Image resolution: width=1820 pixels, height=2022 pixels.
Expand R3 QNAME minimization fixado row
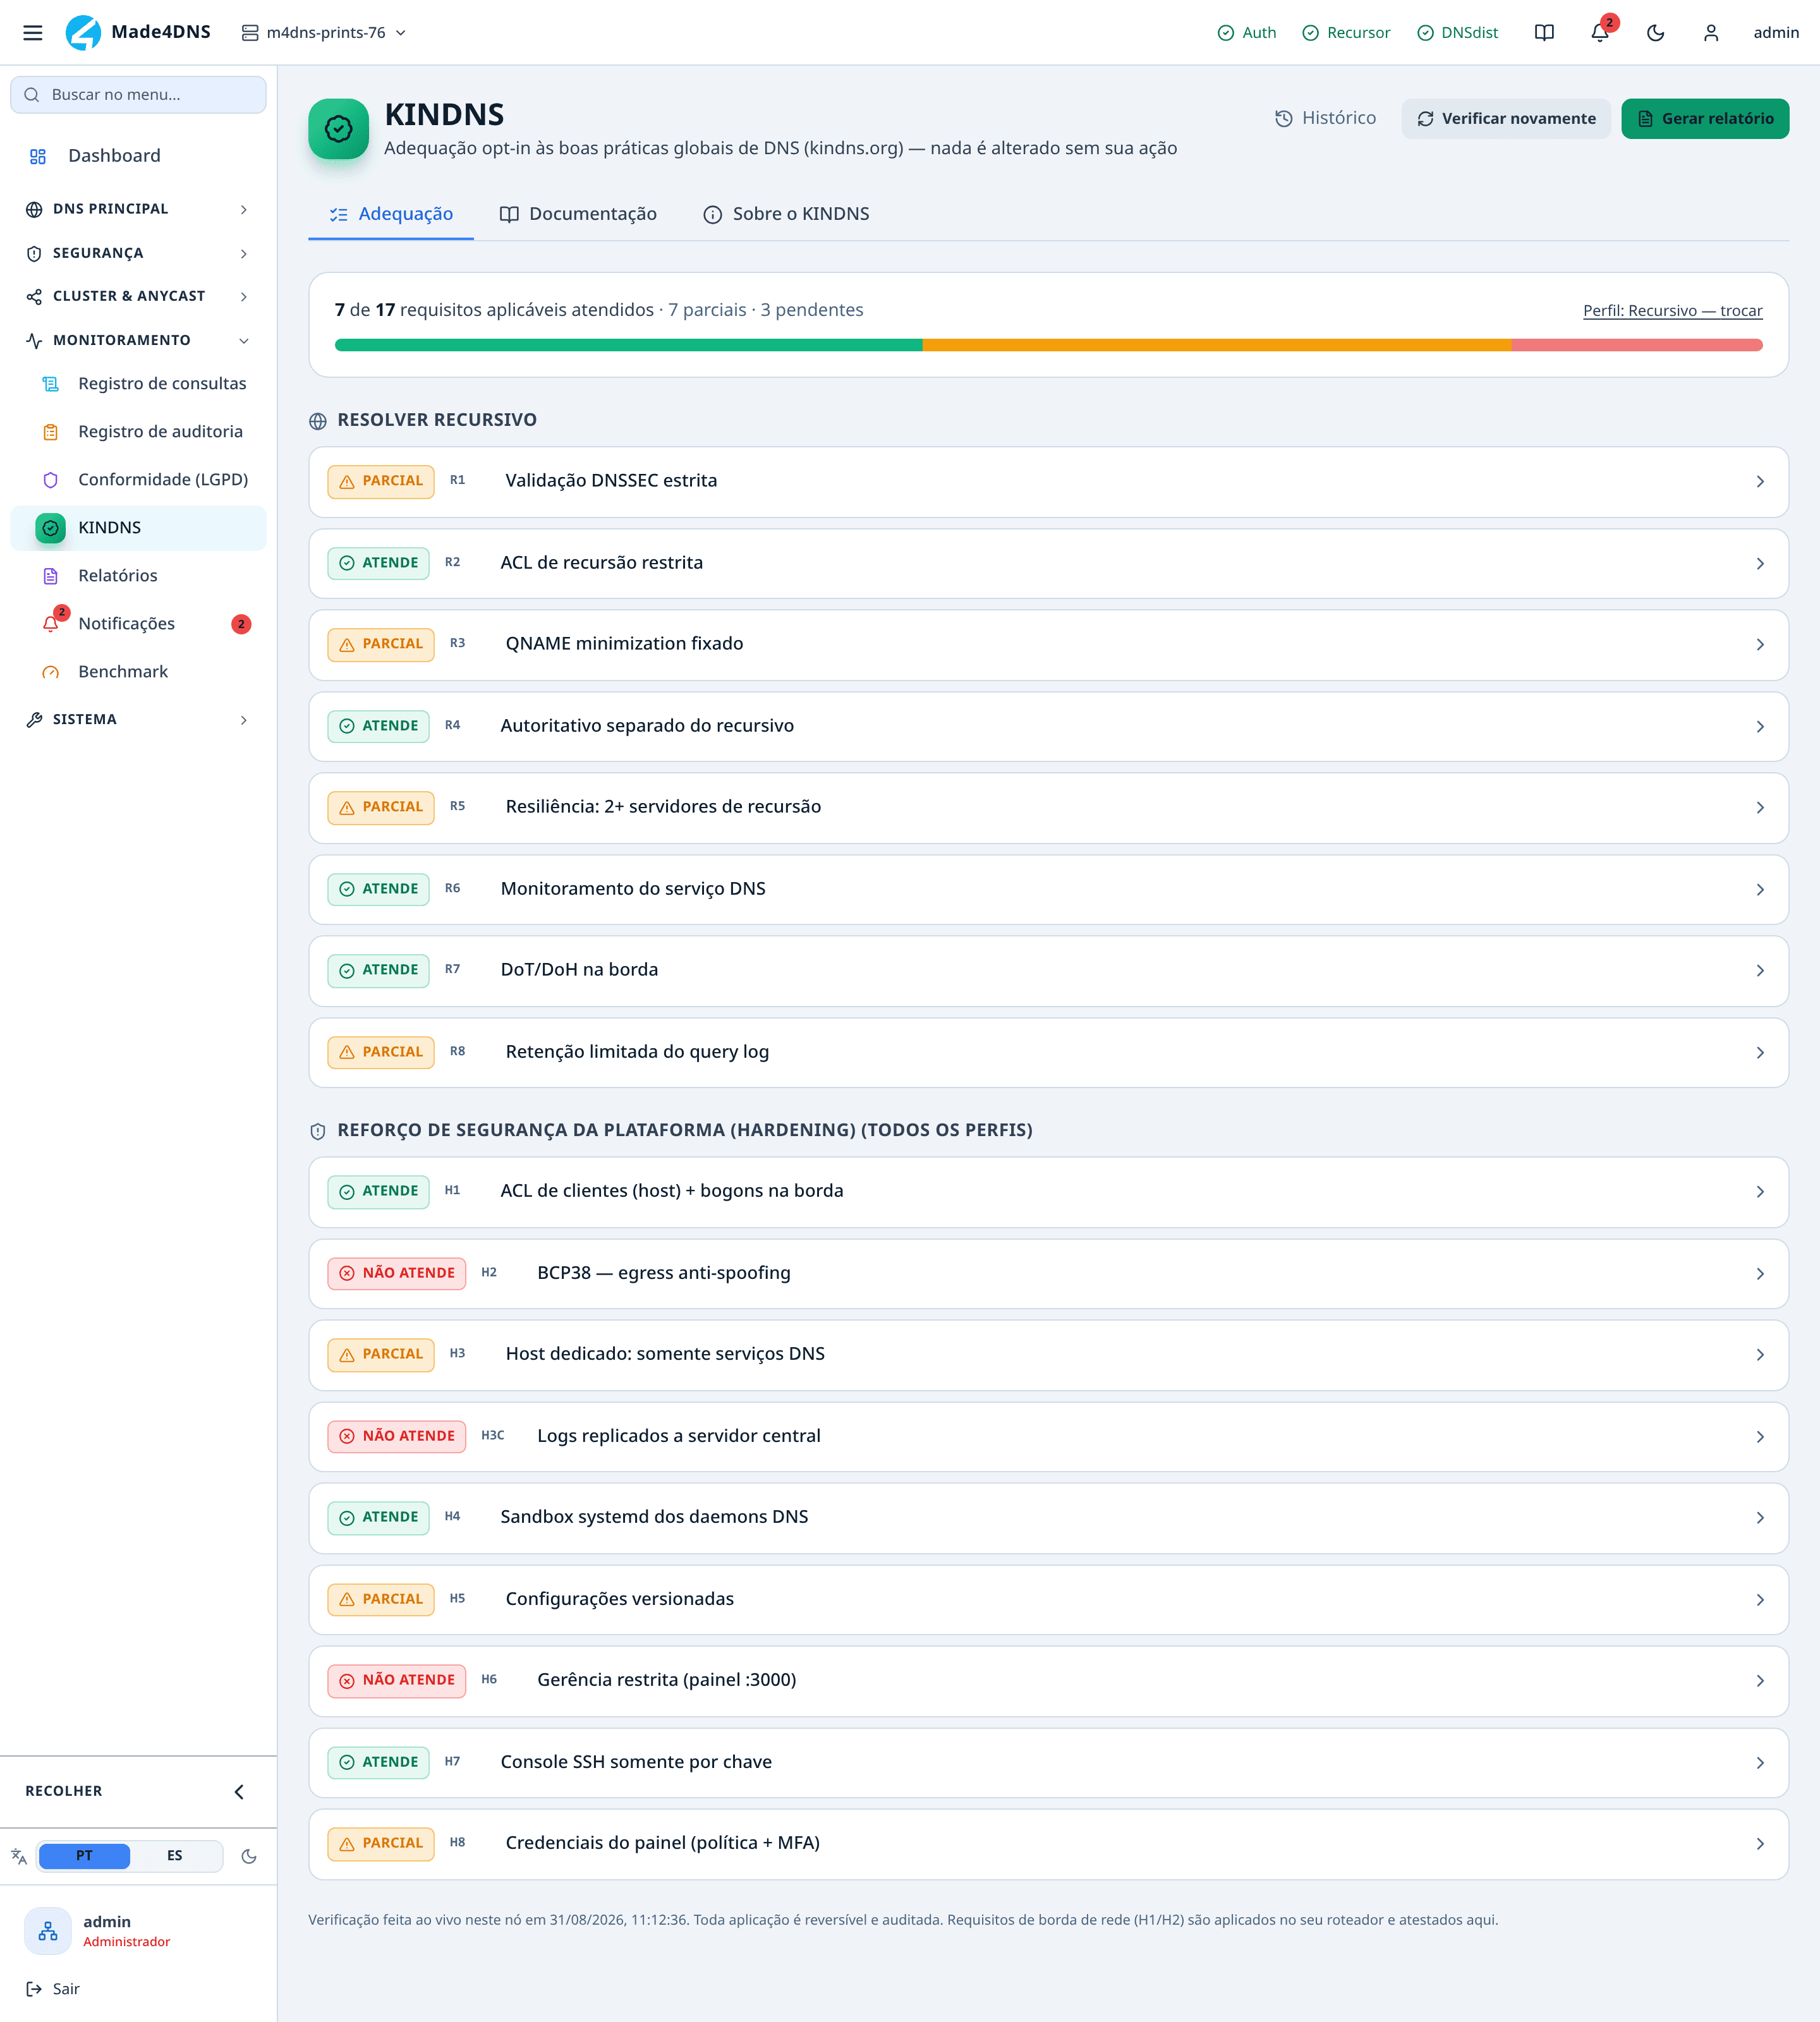click(x=1048, y=644)
